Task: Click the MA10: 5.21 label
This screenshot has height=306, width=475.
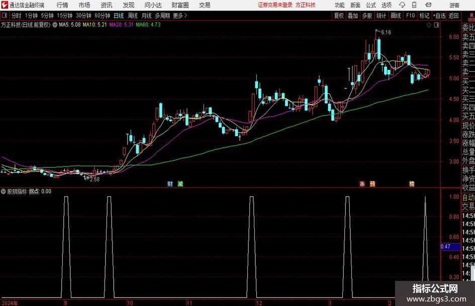Action: click(95, 25)
